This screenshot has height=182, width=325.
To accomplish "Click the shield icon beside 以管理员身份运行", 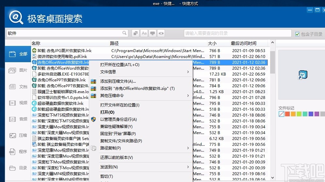I will click(x=93, y=119).
